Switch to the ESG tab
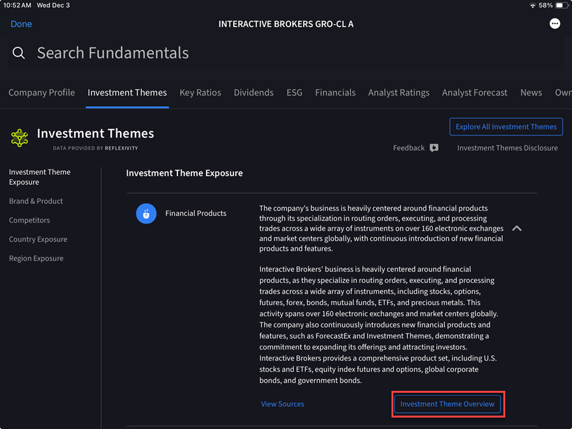The width and height of the screenshot is (572, 429). (294, 92)
